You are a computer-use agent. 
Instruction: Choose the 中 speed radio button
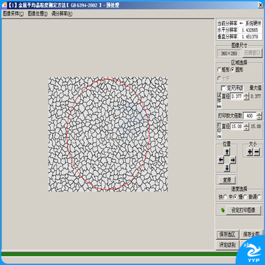pos(236,197)
